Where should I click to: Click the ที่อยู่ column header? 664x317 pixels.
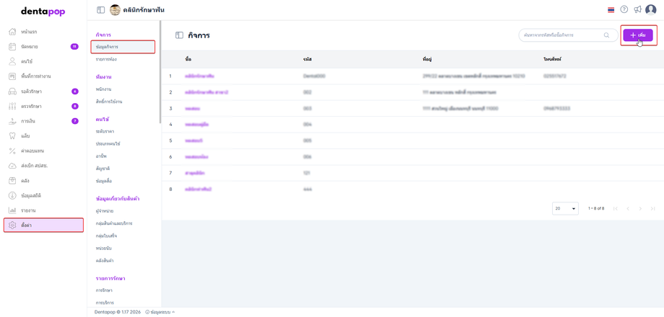427,60
